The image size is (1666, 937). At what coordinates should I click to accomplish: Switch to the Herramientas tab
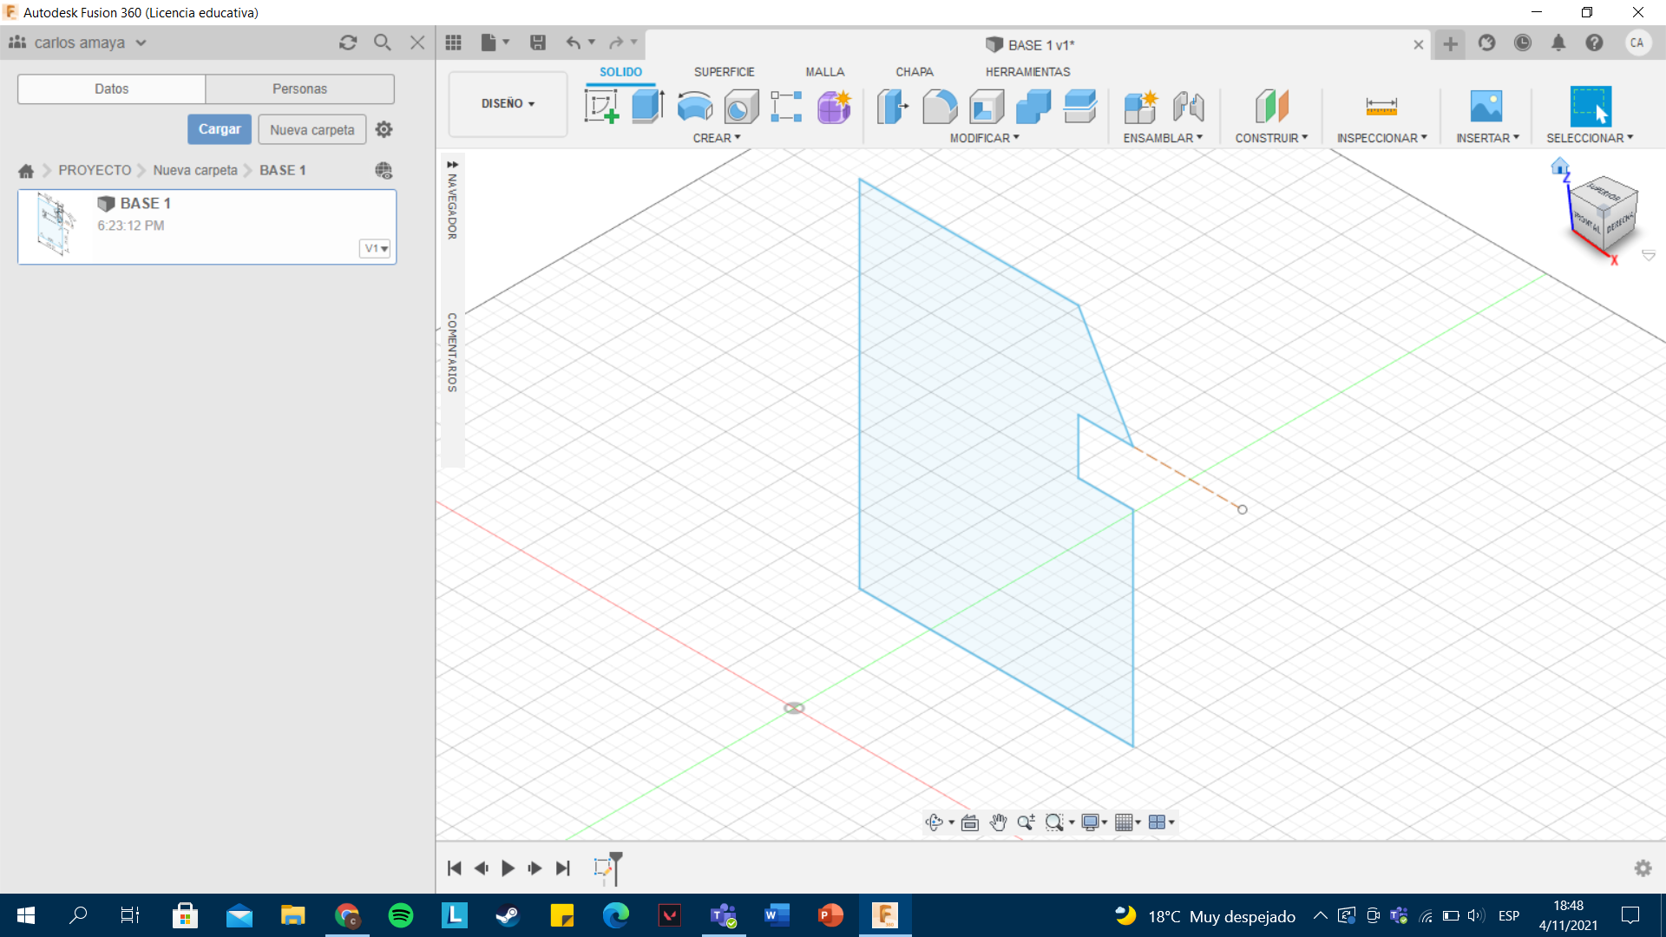click(x=1027, y=72)
